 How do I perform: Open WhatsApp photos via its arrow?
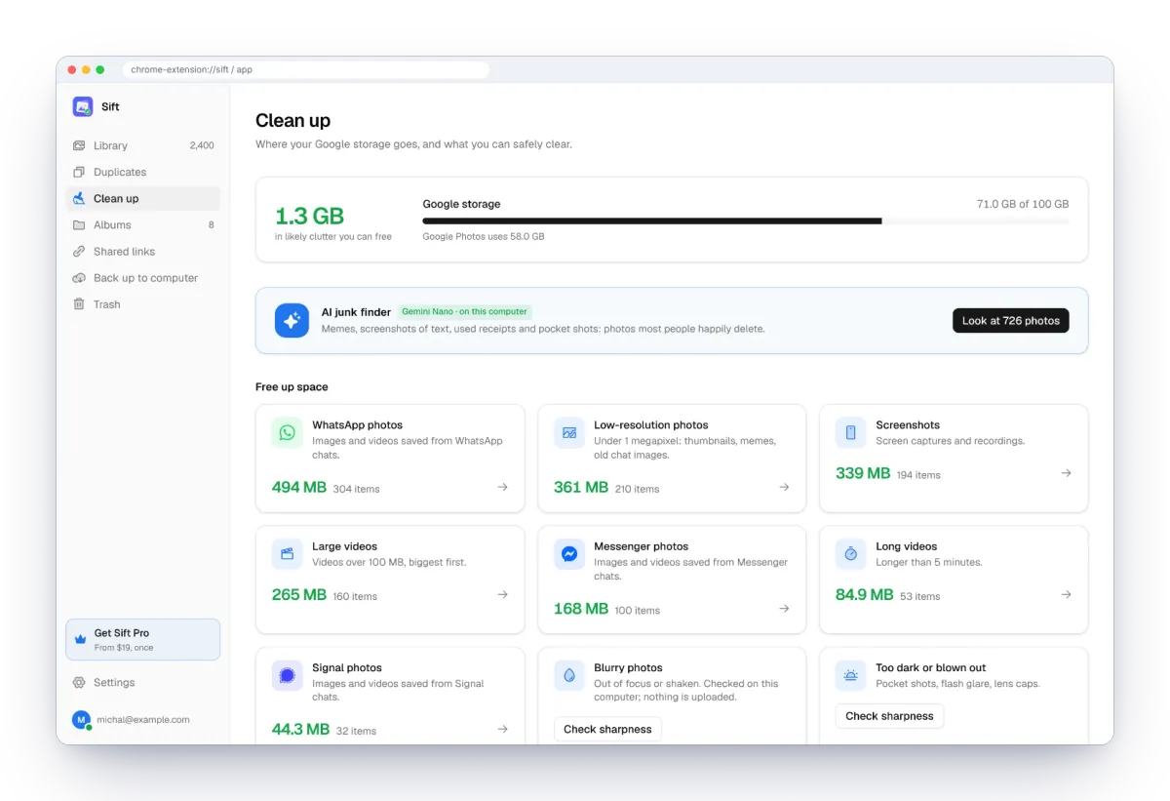[x=503, y=487]
